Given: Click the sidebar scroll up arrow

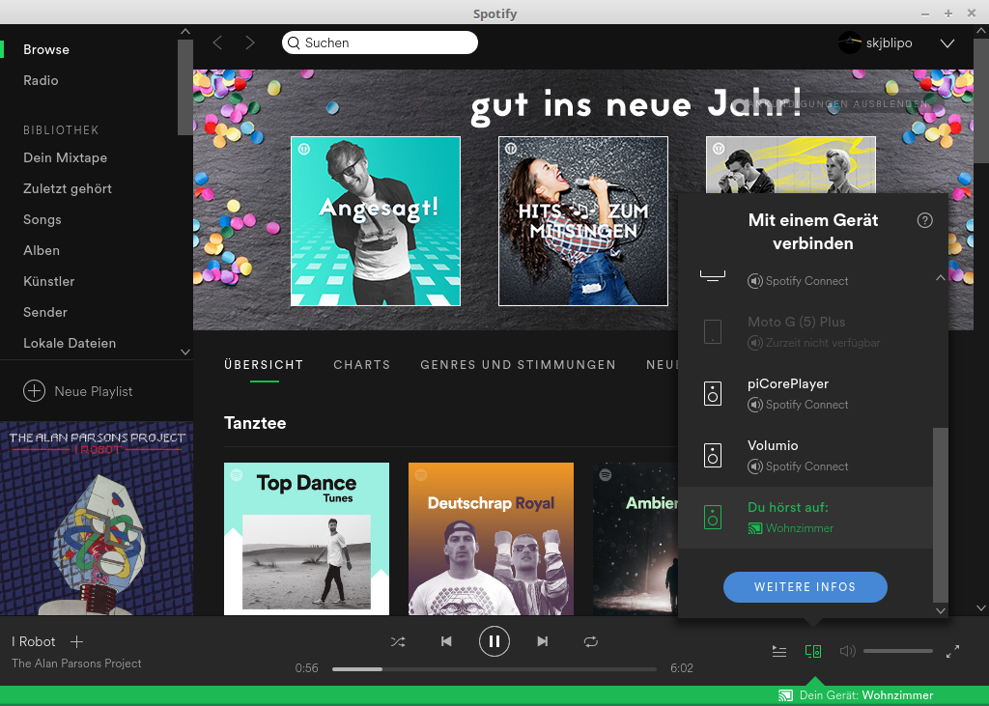Looking at the screenshot, I should pyautogui.click(x=184, y=32).
